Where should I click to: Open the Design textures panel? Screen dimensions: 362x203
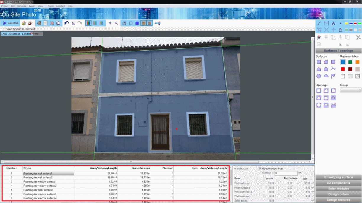click(x=338, y=200)
